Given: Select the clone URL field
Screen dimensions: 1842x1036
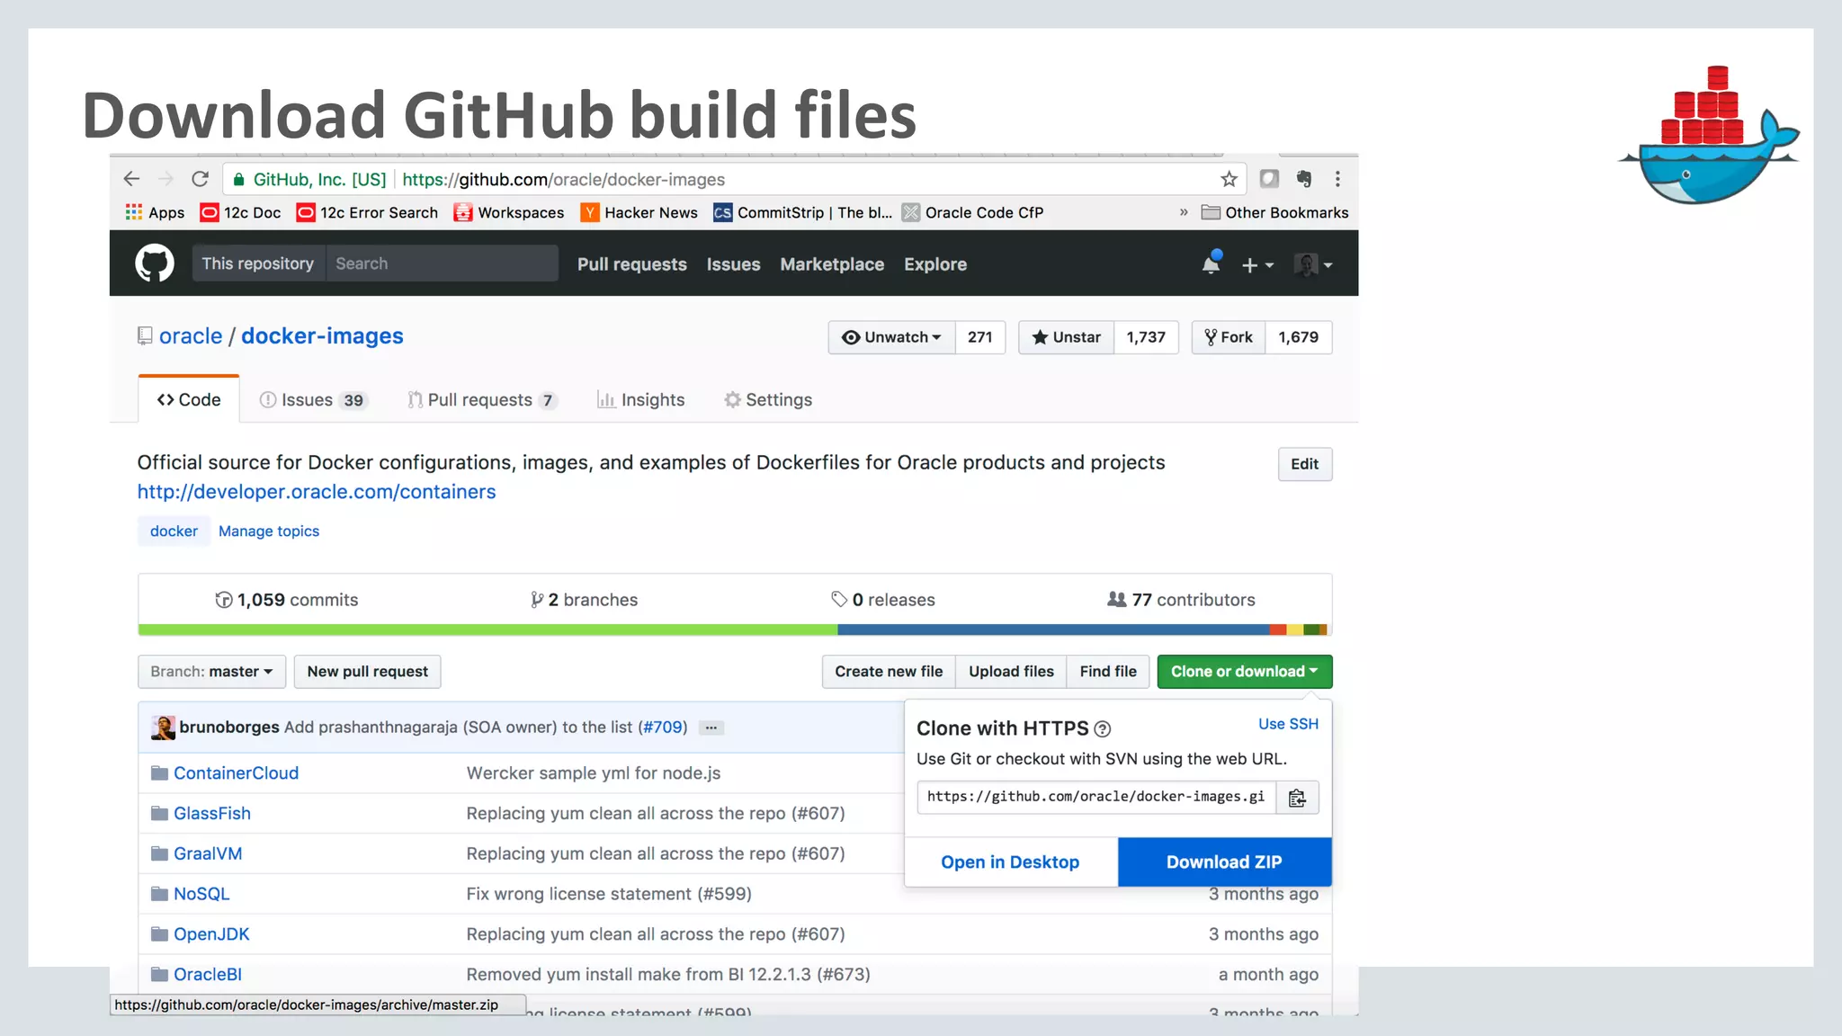Looking at the screenshot, I should 1096,797.
